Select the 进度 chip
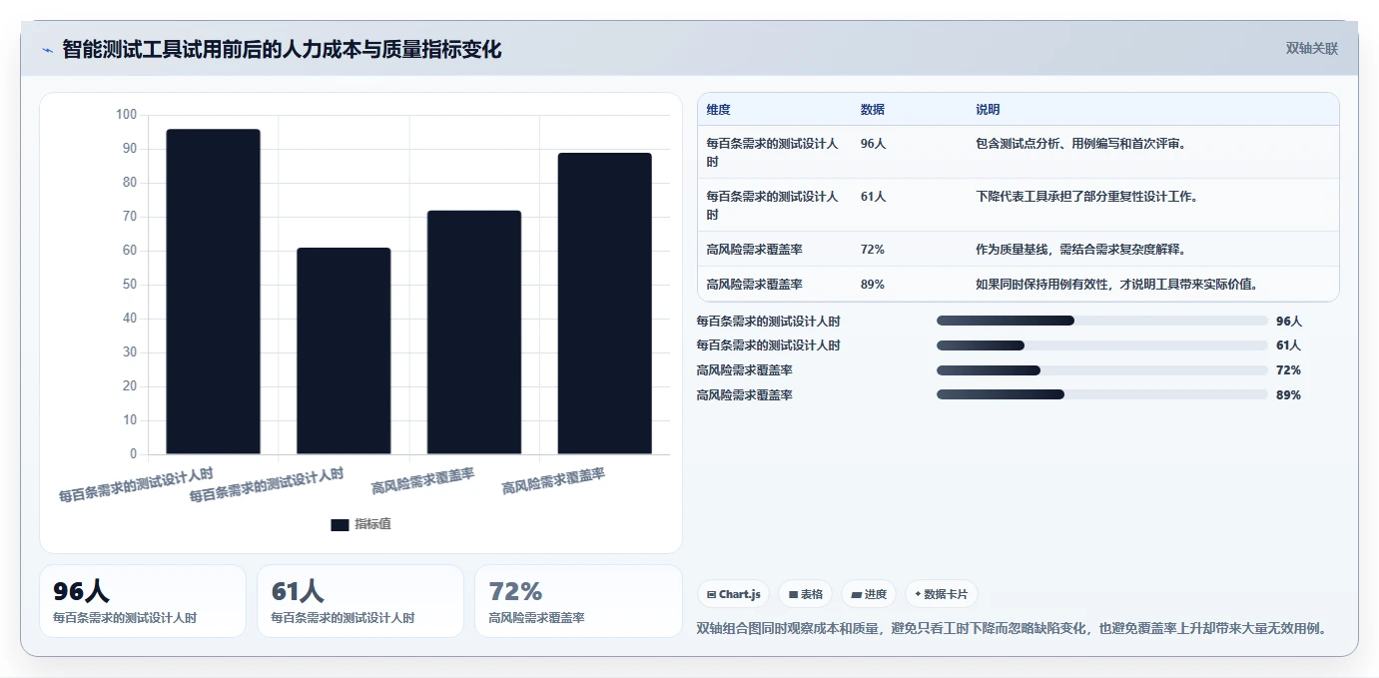 click(x=869, y=594)
